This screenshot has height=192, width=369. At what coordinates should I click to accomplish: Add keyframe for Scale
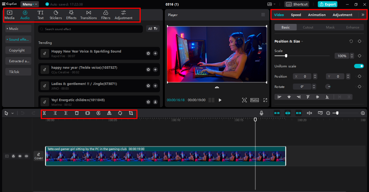click(360, 56)
